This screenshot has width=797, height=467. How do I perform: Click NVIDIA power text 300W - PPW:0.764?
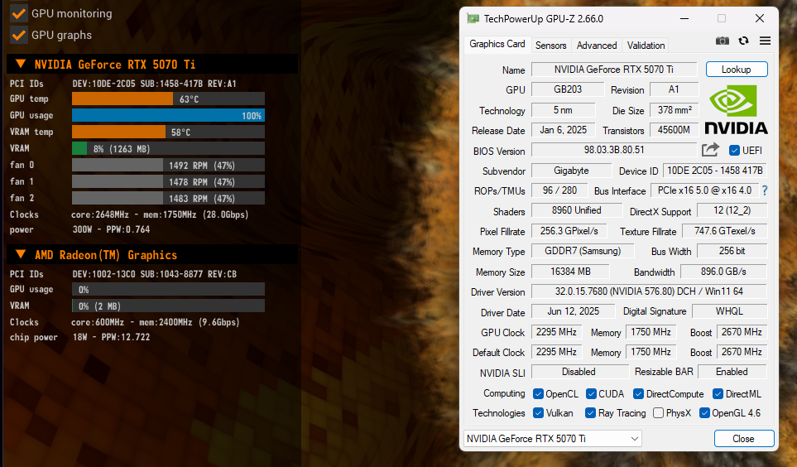click(x=112, y=229)
